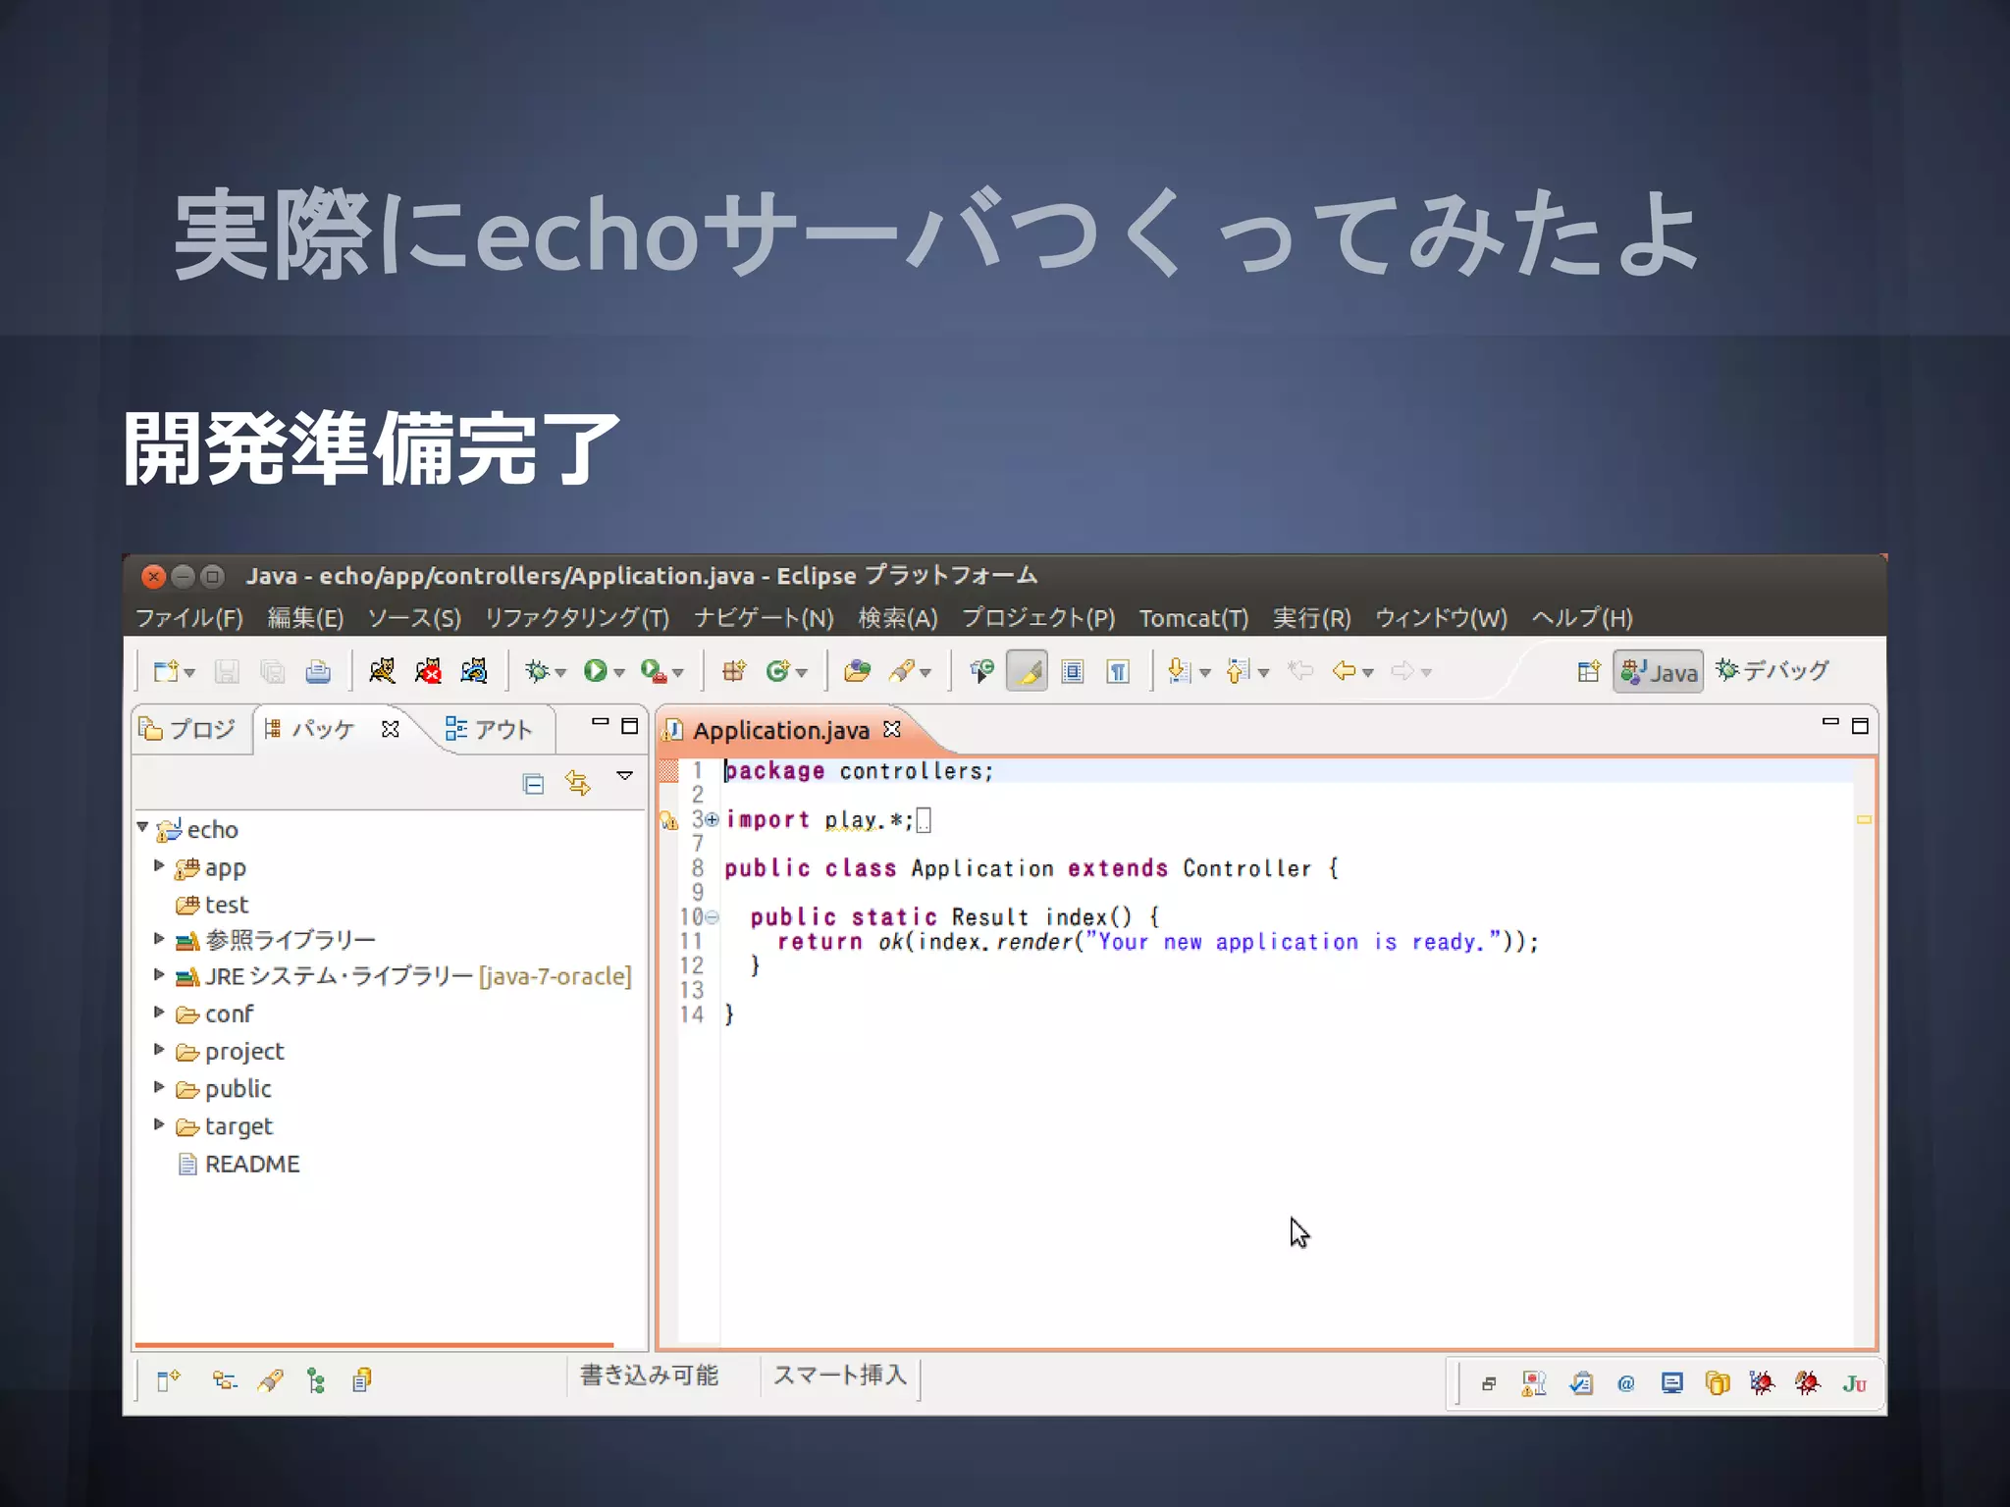Image resolution: width=2010 pixels, height=1507 pixels.
Task: Toggle Mark Occurrences highlighter icon
Action: pos(1027,671)
